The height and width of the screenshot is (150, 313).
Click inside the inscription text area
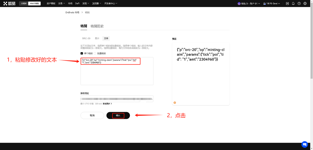pyautogui.click(x=117, y=71)
